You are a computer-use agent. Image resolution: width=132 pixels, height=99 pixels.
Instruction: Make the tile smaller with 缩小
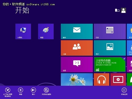click(x=34, y=91)
